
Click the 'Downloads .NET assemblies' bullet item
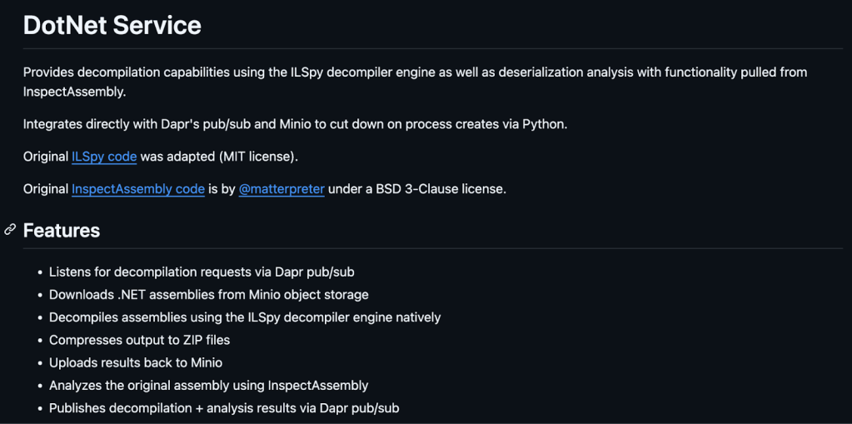208,294
